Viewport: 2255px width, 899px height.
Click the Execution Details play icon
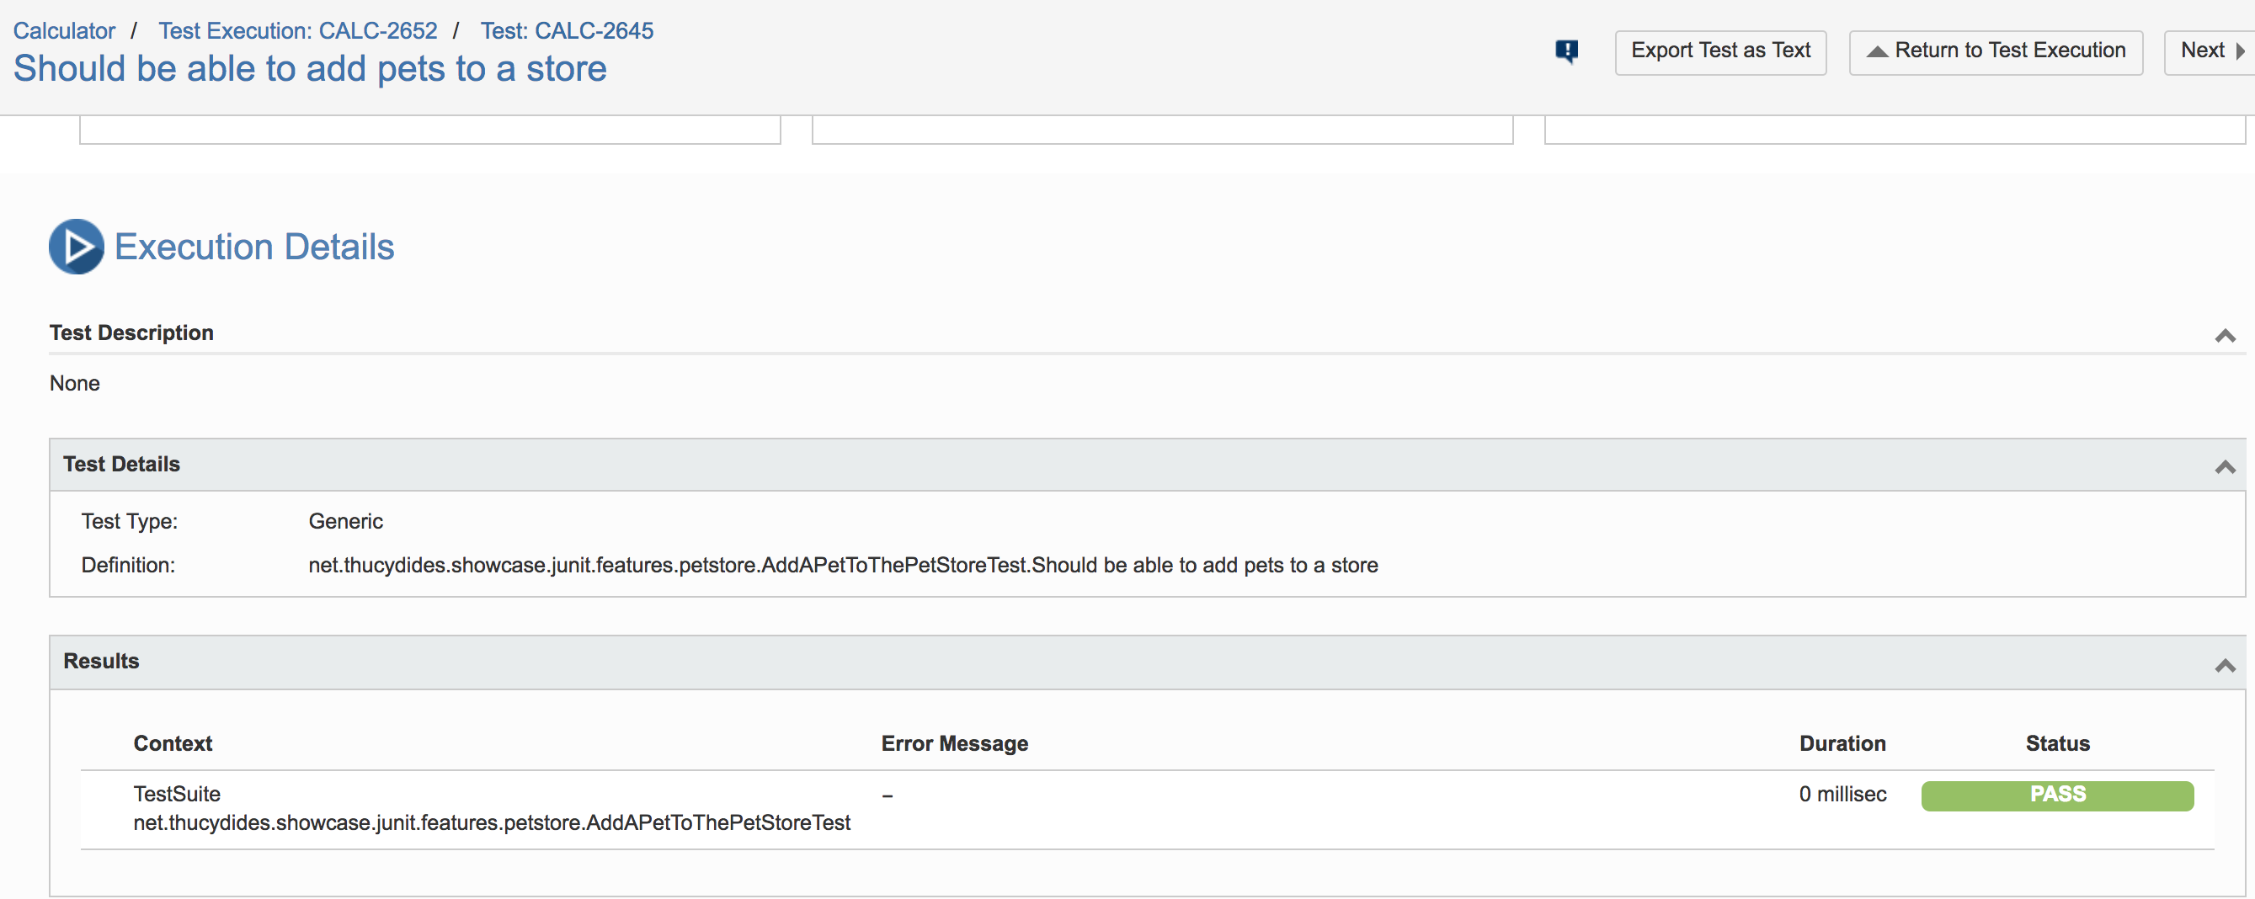(76, 247)
